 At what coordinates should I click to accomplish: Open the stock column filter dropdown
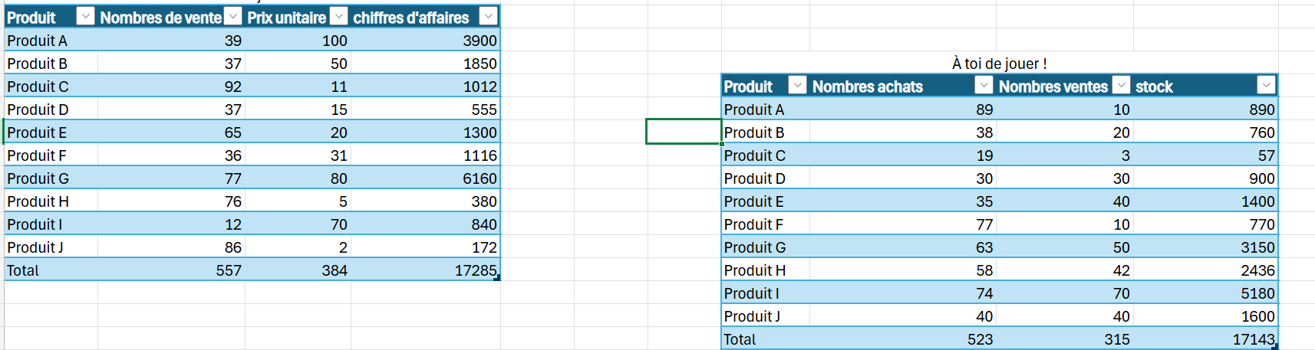tap(1266, 86)
